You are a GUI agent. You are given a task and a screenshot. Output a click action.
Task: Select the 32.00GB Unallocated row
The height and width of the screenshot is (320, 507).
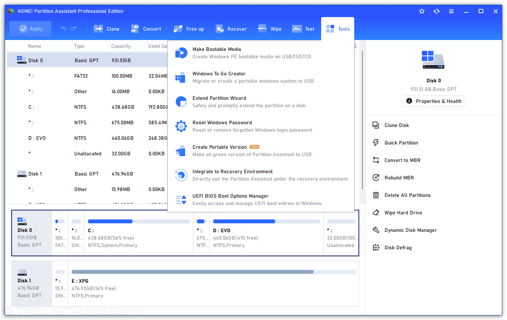87,153
